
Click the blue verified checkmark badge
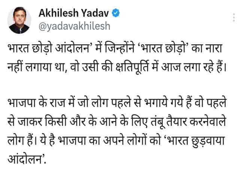click(116, 13)
